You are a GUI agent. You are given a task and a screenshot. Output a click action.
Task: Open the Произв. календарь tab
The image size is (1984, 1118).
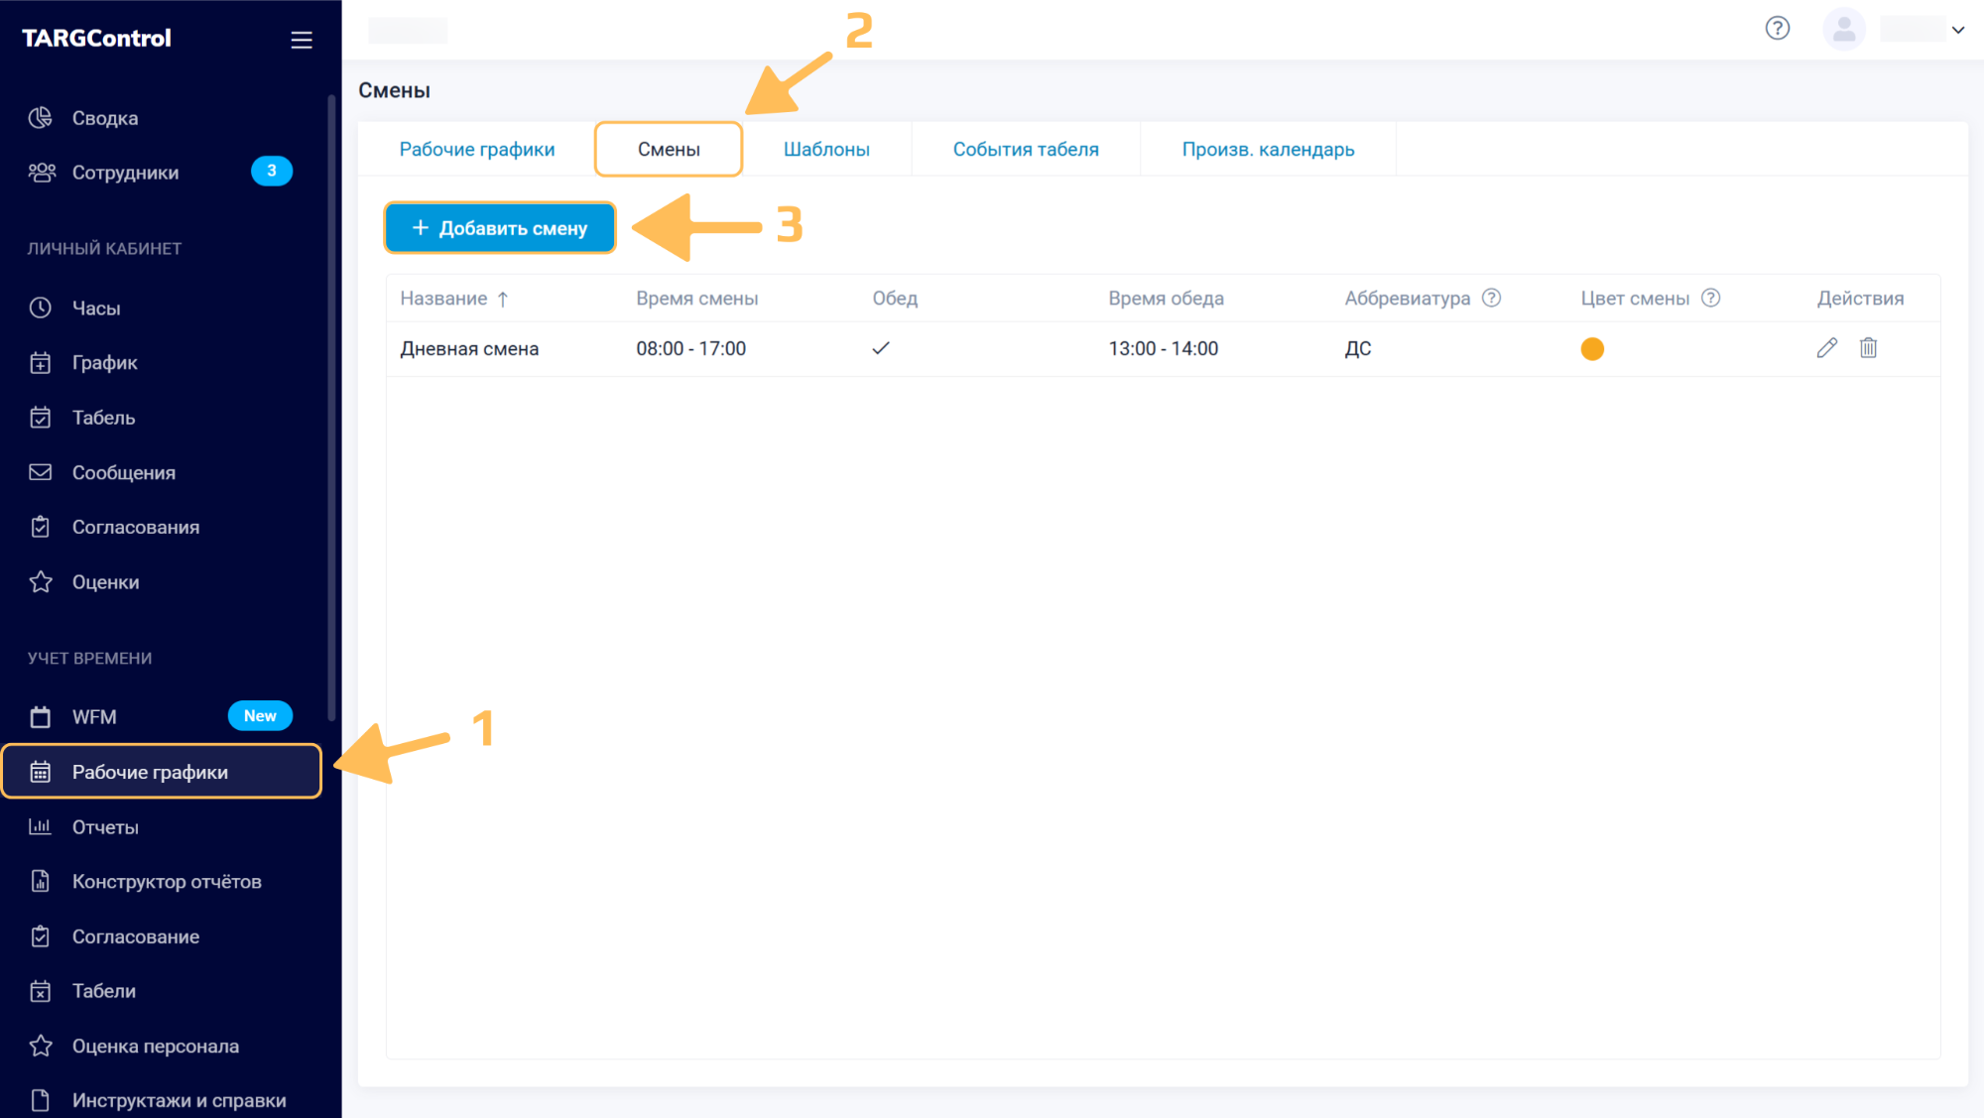point(1268,149)
